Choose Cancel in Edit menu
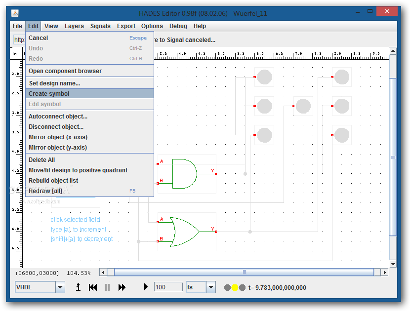This screenshot has height=312, width=411. [x=89, y=38]
